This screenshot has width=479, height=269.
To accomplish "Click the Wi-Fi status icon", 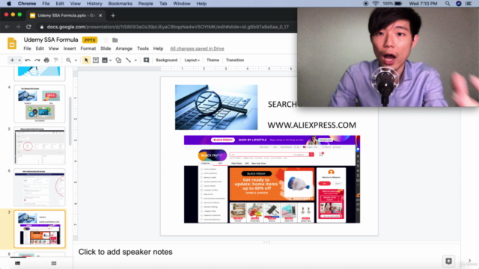I will click(x=376, y=4).
